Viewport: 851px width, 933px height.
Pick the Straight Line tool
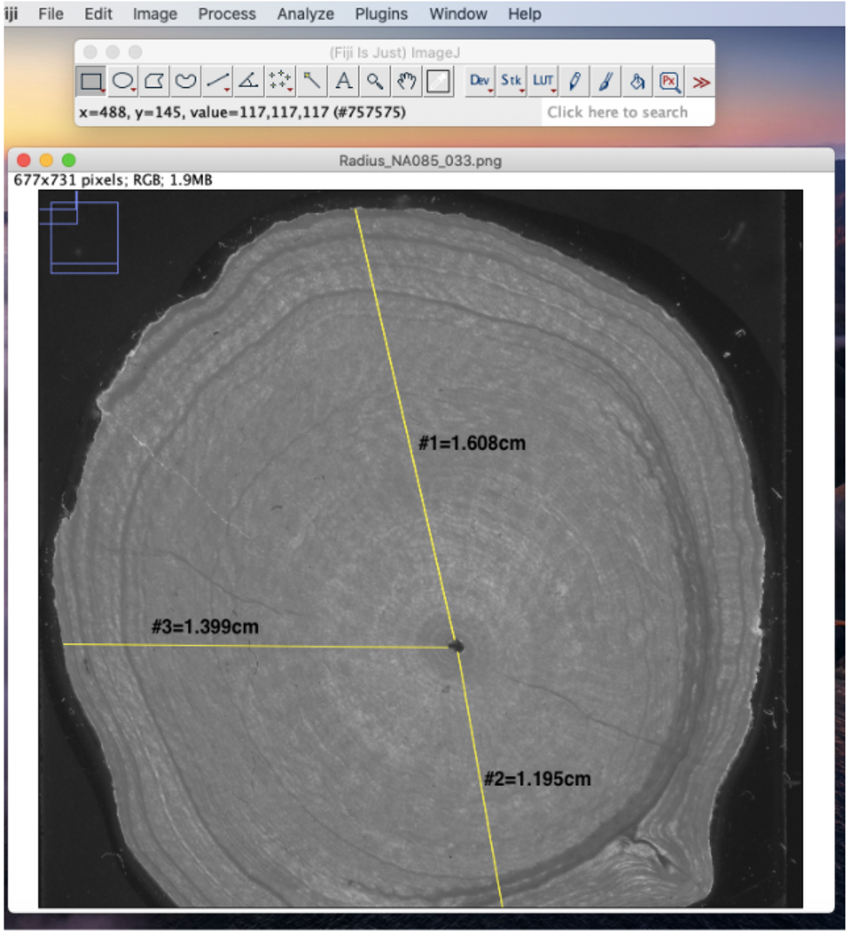pos(217,82)
